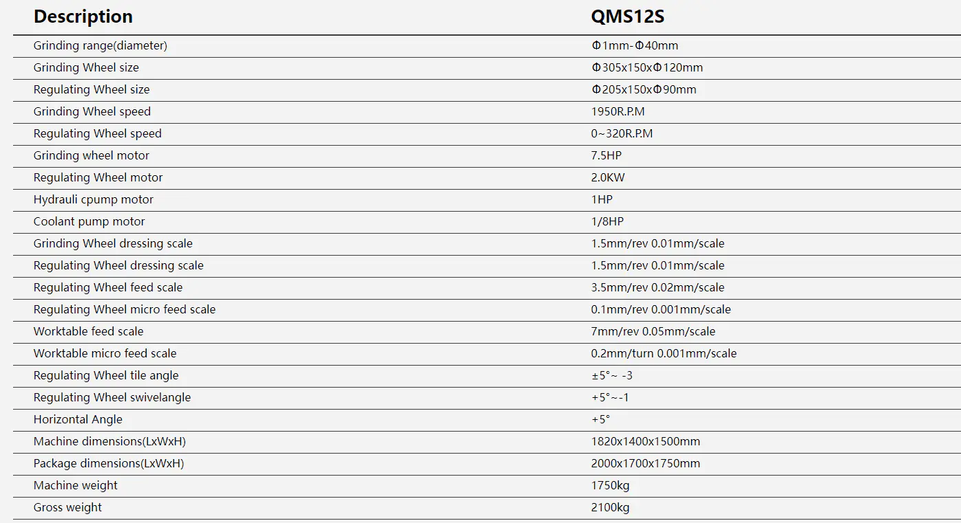Viewport: 961px width, 523px height.
Task: Click the 2100kg gross weight value
Action: (x=610, y=507)
